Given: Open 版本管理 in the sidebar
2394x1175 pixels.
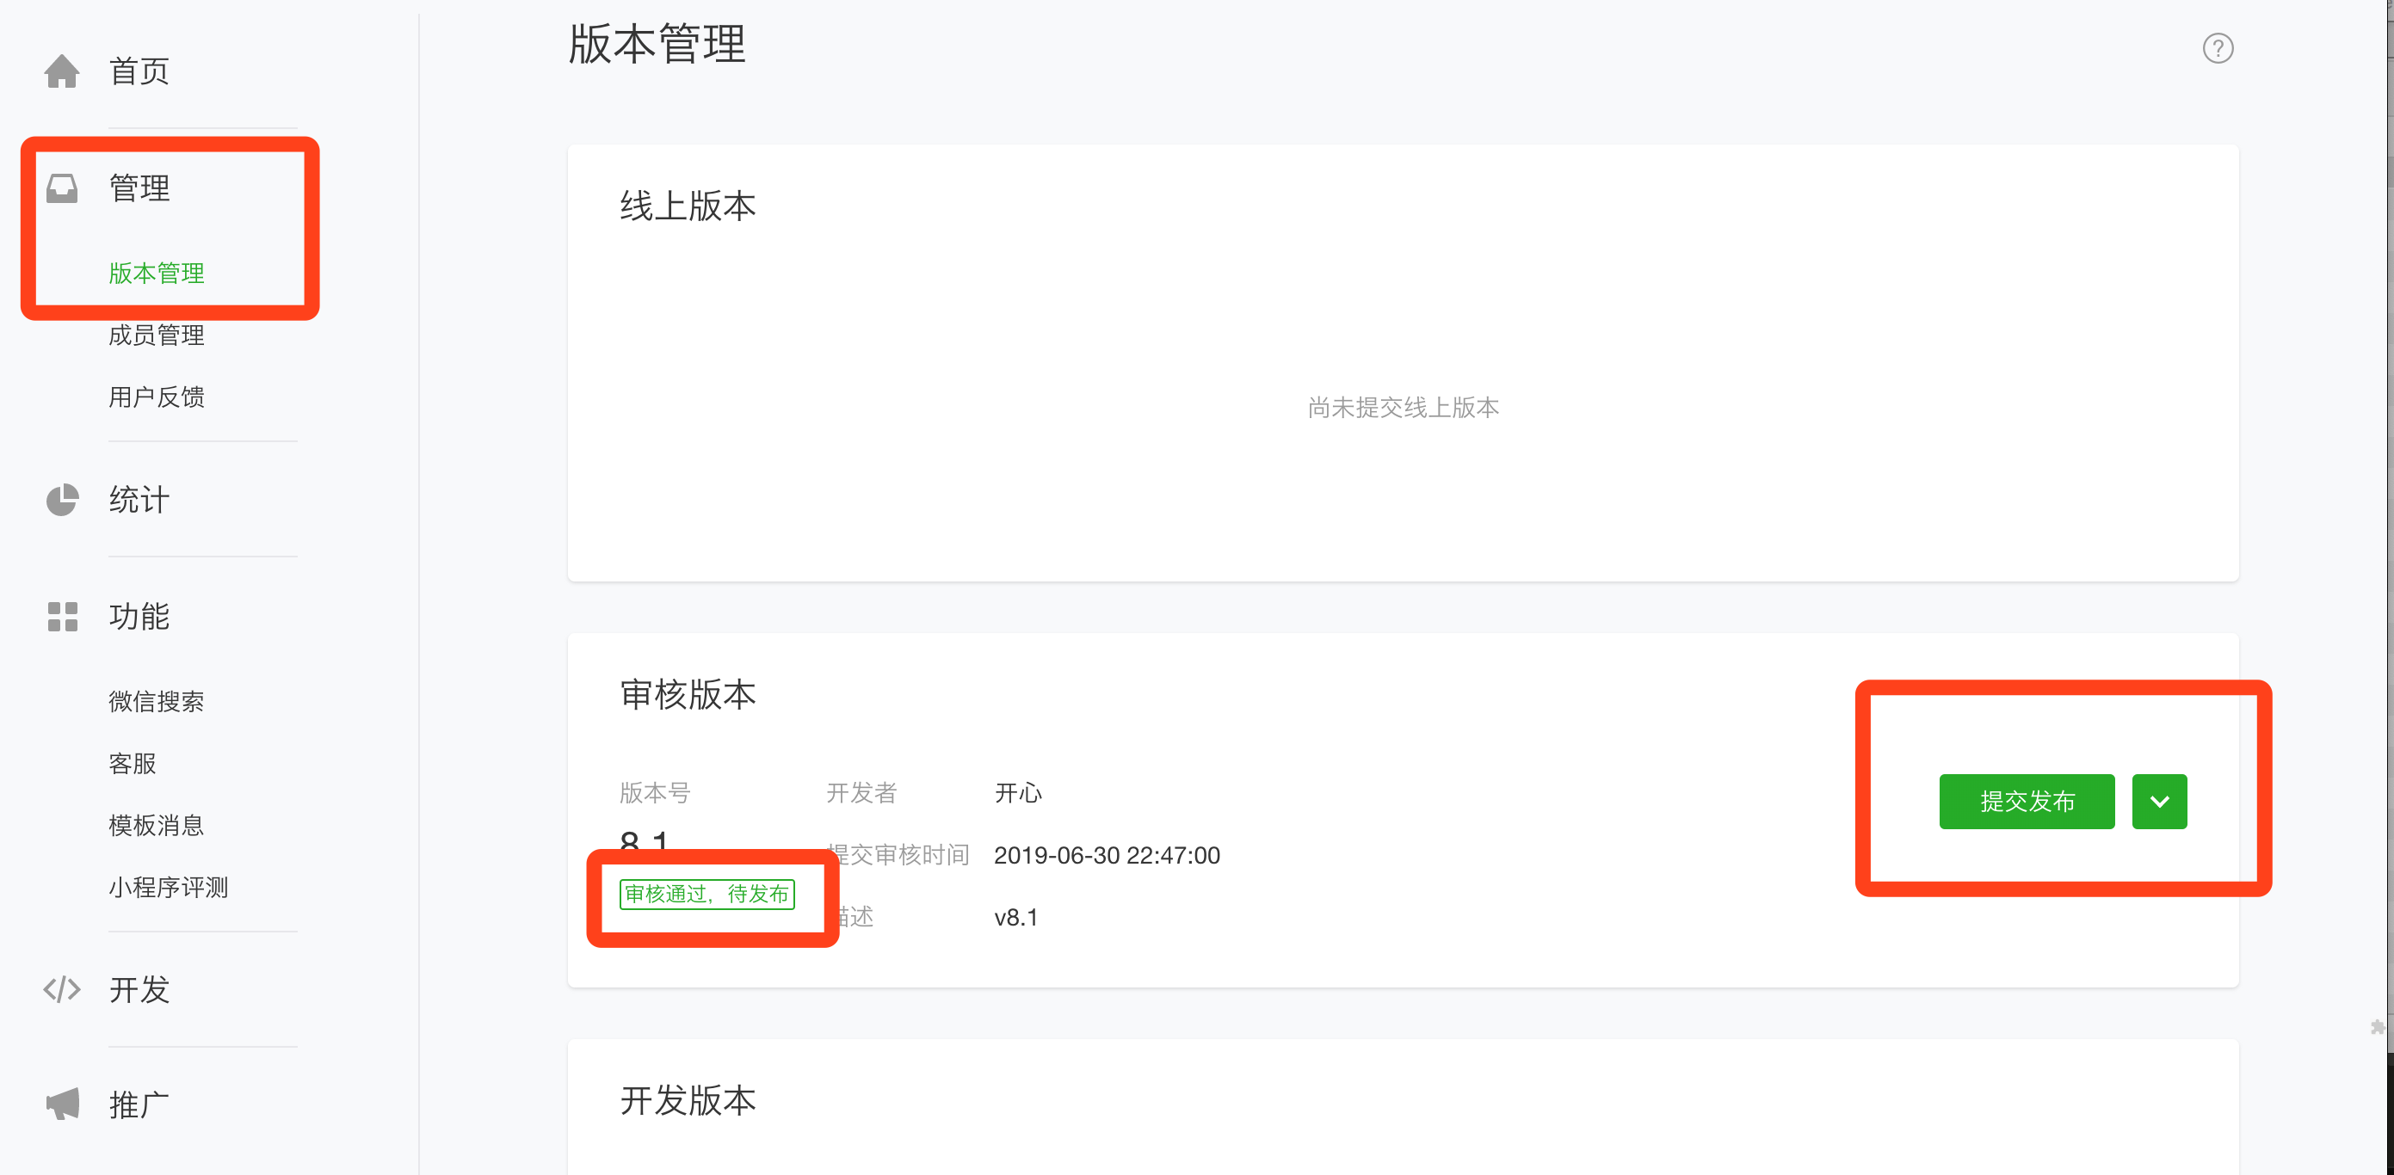Looking at the screenshot, I should [156, 273].
